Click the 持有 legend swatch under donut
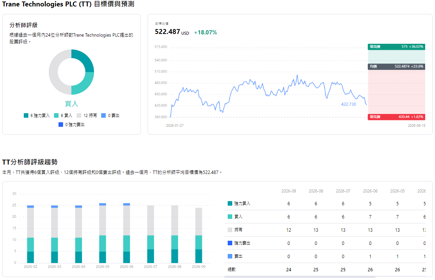435x280 pixels. pos(79,115)
